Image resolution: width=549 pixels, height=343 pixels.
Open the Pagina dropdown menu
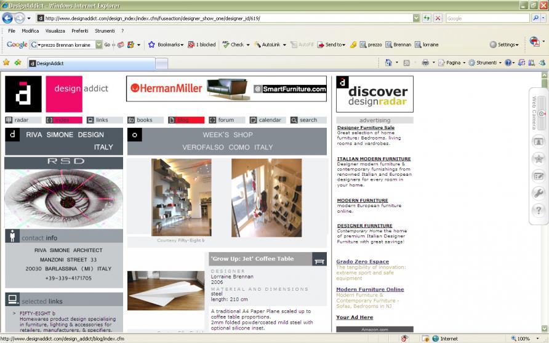[x=452, y=63]
